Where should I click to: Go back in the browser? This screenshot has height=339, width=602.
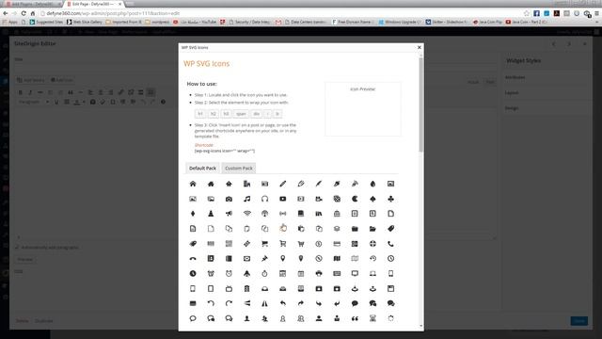tap(6, 13)
